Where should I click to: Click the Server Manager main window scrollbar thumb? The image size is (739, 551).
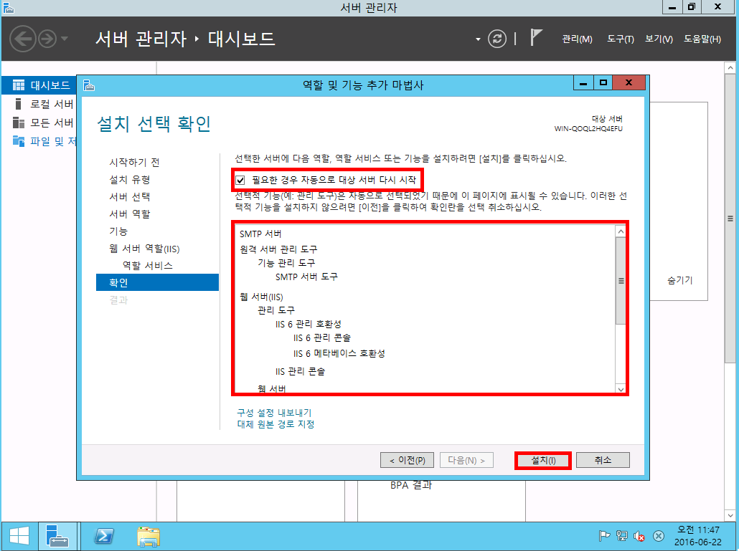(x=730, y=219)
